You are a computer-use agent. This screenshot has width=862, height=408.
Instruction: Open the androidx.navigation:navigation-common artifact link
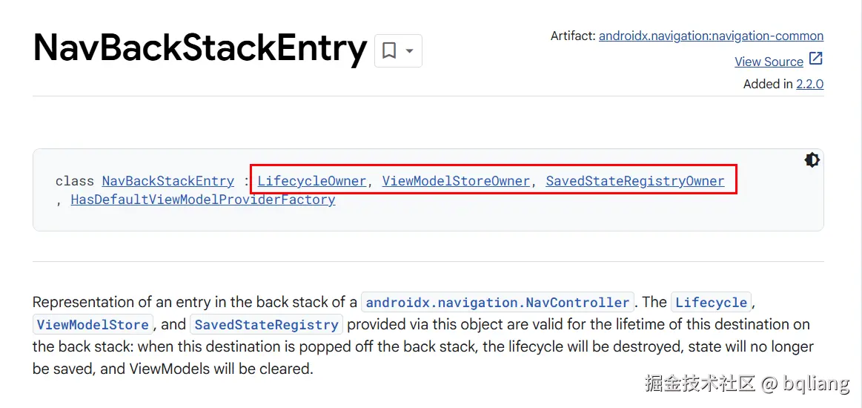point(711,36)
